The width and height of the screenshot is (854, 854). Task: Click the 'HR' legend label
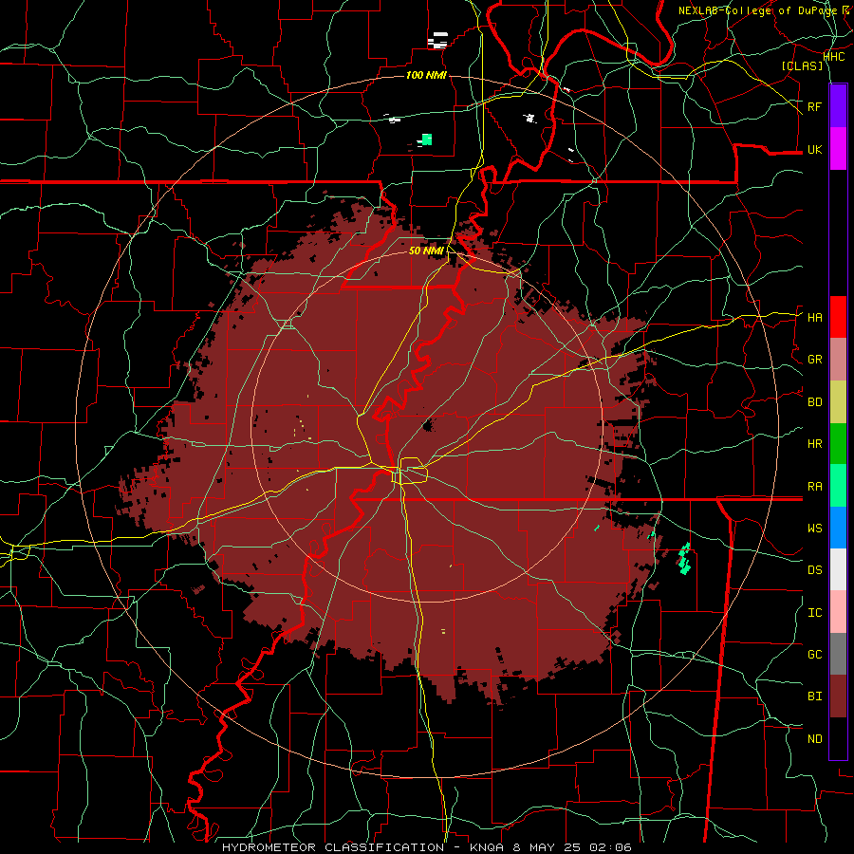(814, 444)
